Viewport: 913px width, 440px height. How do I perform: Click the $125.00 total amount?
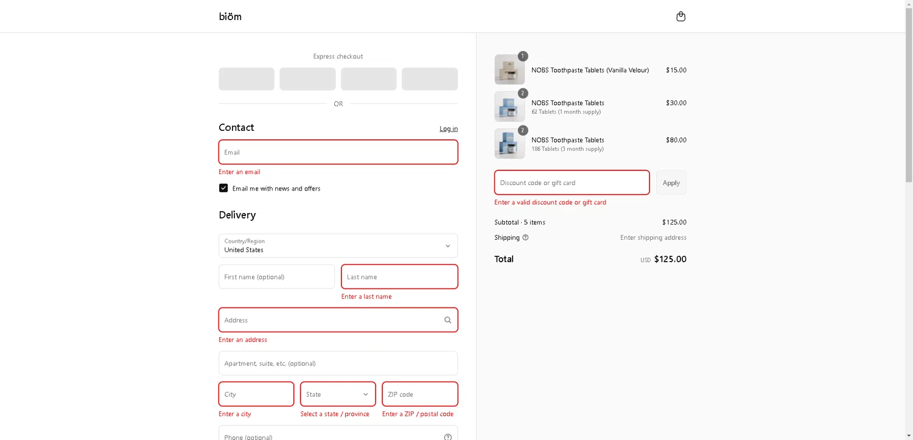tap(670, 259)
